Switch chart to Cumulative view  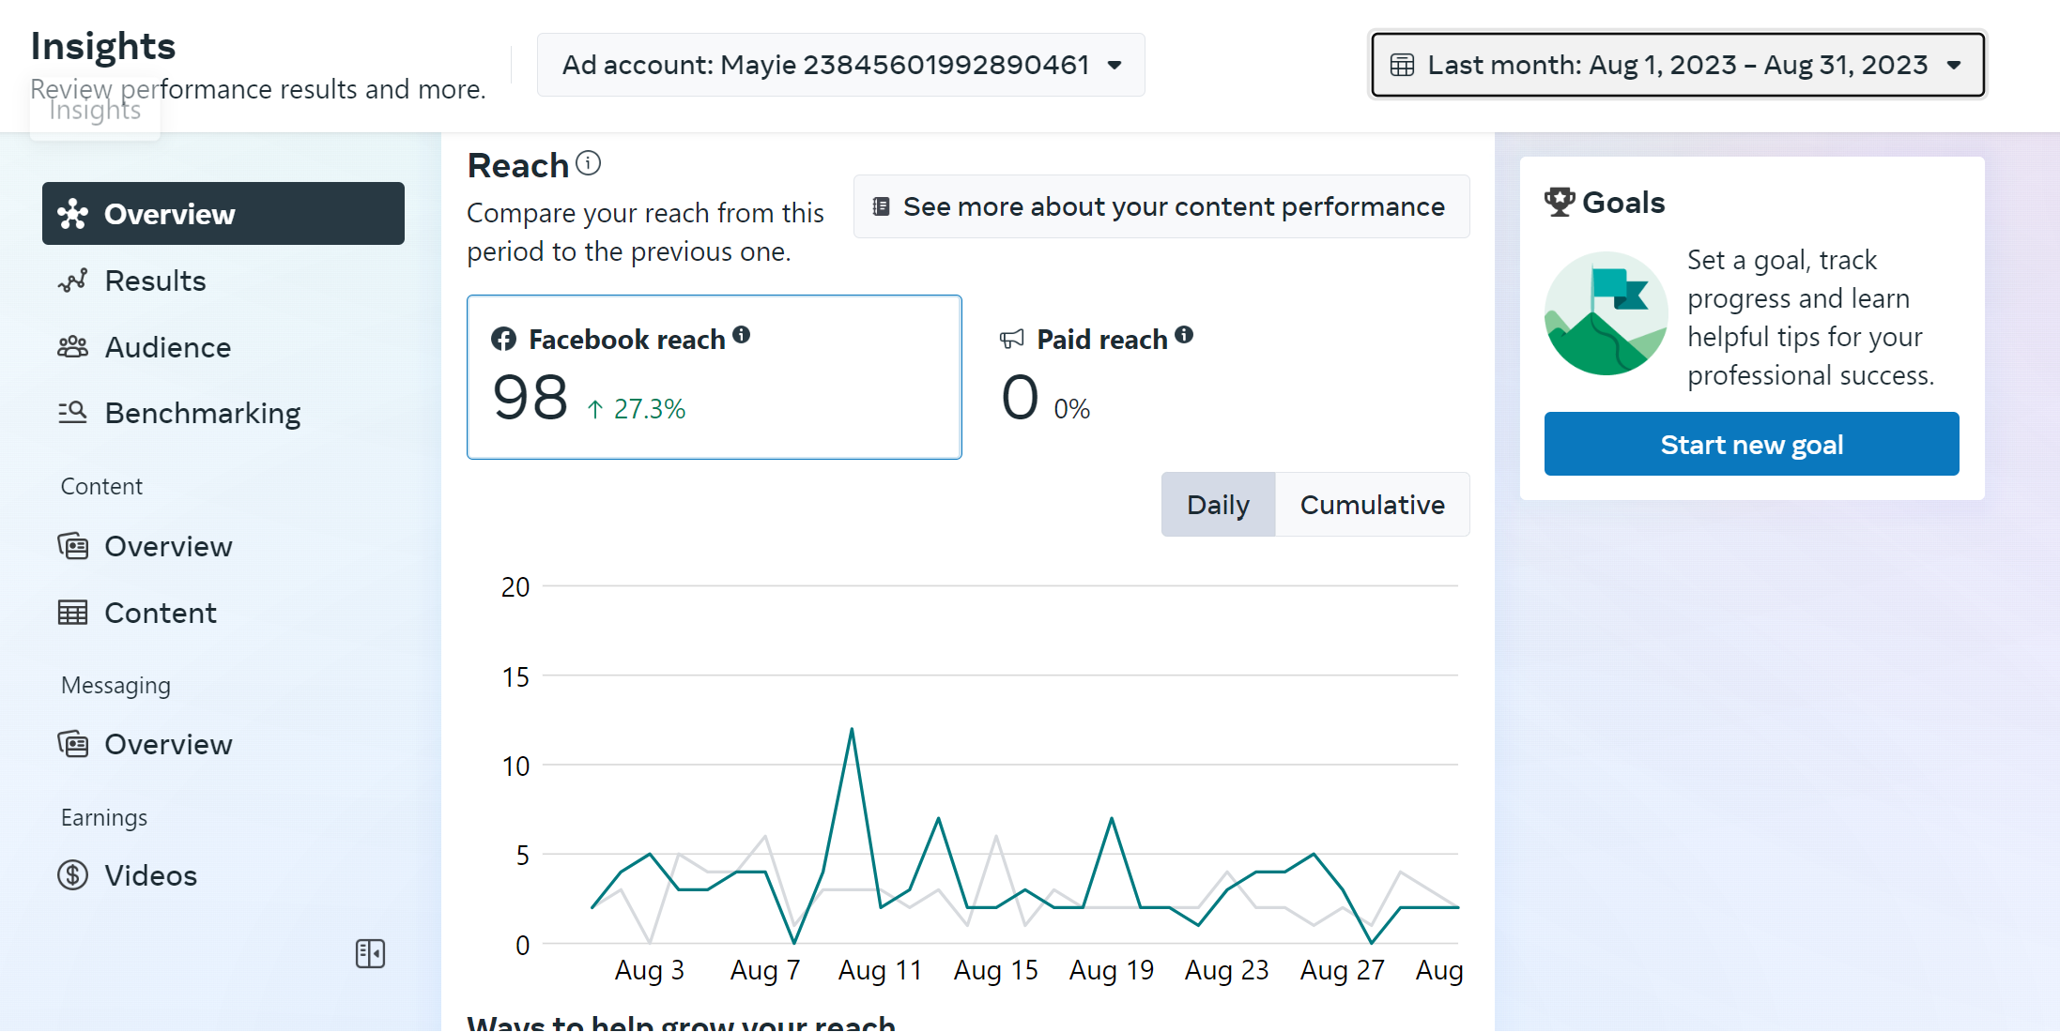click(x=1372, y=505)
